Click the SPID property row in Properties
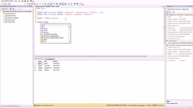Screen dimensions: 193x108 click(180, 17)
